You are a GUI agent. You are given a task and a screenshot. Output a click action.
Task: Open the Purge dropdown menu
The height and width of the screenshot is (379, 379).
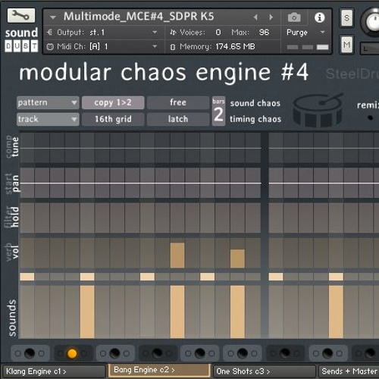point(305,33)
